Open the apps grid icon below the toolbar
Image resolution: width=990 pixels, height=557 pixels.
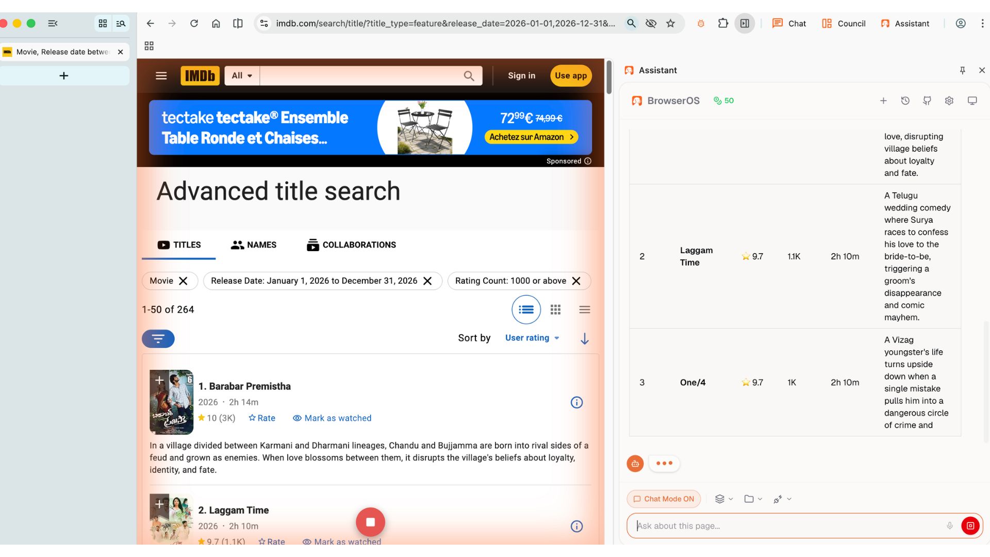click(149, 46)
